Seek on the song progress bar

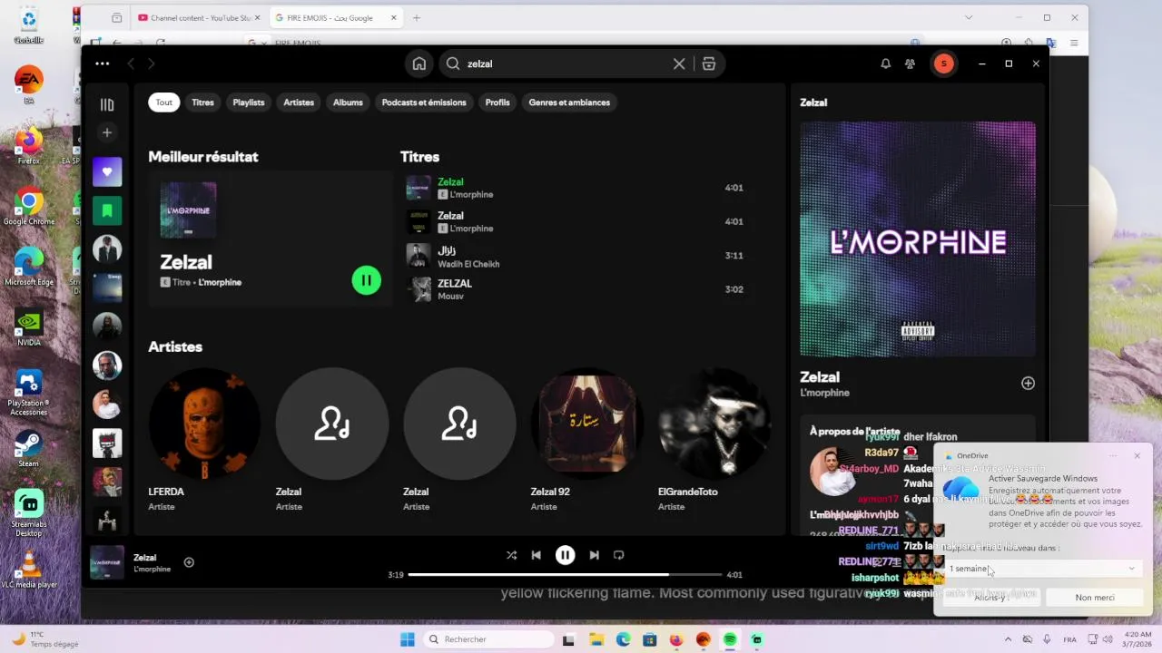[565, 574]
